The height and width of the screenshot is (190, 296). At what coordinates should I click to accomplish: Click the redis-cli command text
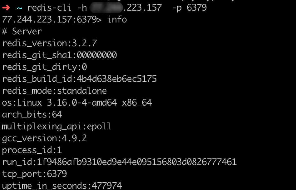49,8
